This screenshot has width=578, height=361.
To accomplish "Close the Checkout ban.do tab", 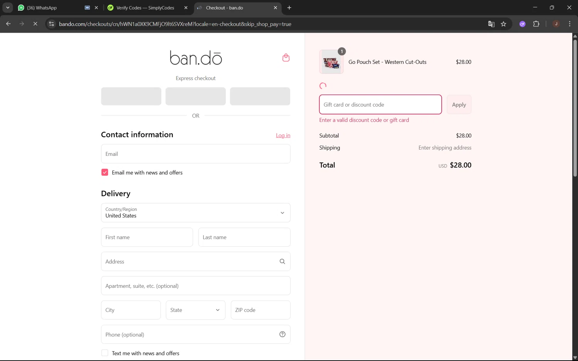I will pos(276,8).
